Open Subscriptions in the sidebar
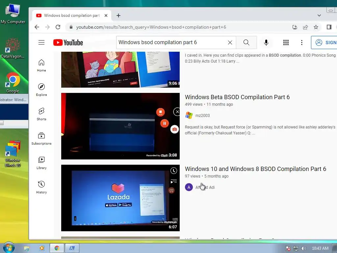 (x=41, y=139)
